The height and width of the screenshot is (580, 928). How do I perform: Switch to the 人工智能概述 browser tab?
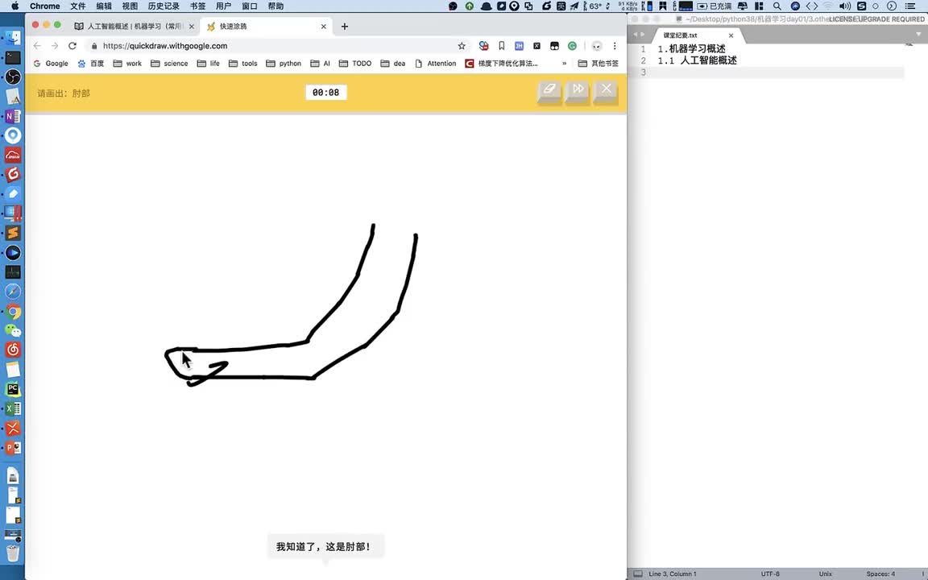point(134,27)
